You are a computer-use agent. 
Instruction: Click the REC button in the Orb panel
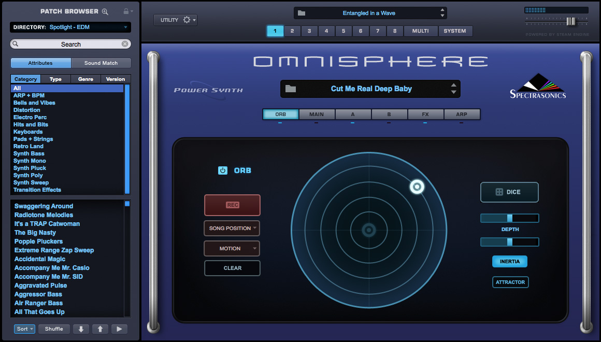(x=232, y=205)
